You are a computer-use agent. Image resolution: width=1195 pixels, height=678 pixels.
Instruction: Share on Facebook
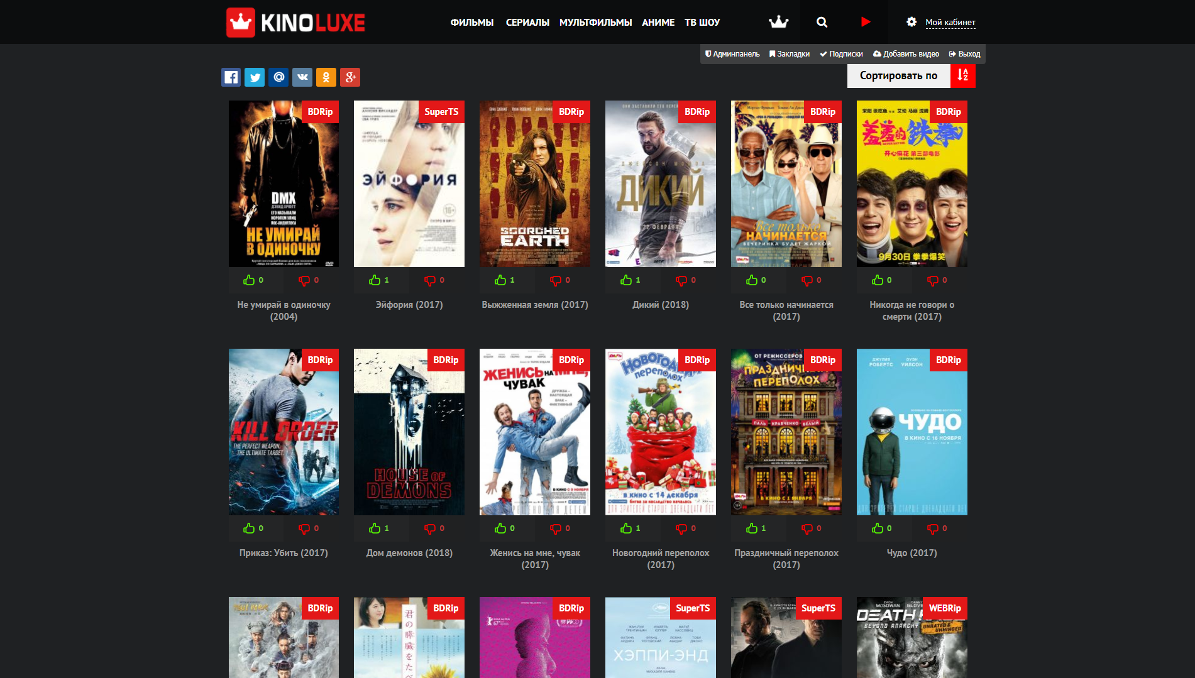[x=231, y=77]
